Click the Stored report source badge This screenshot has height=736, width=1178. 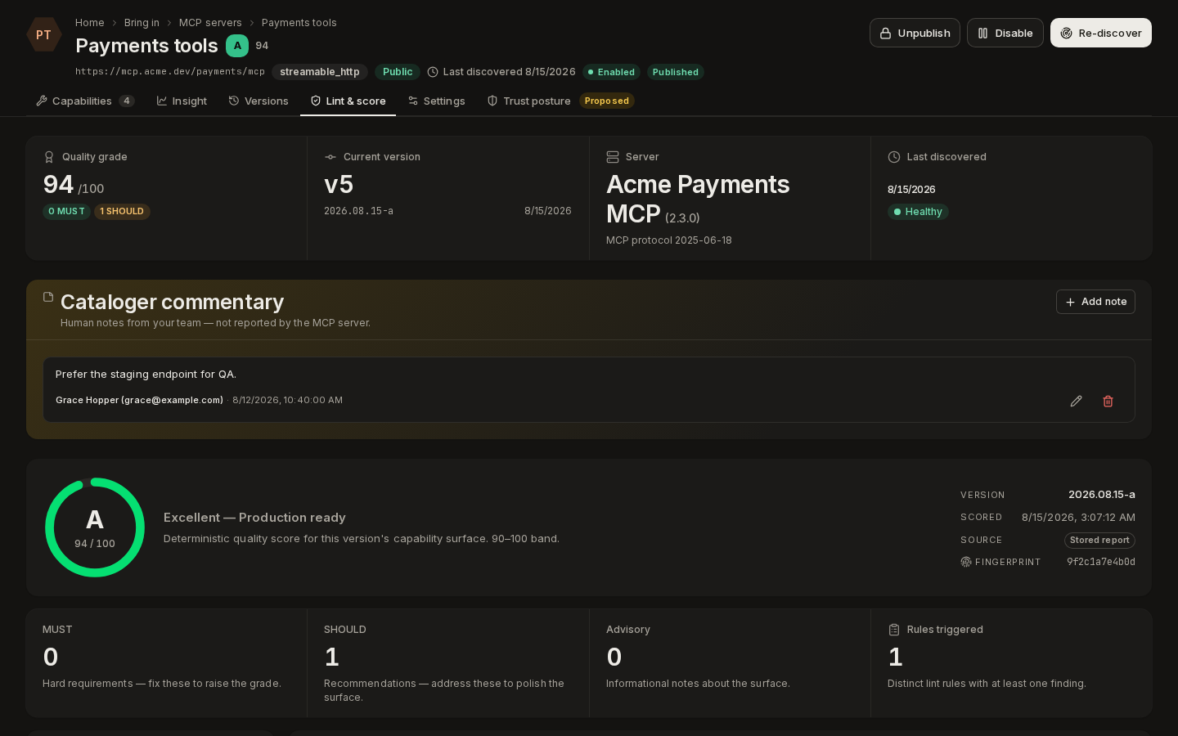click(1099, 541)
